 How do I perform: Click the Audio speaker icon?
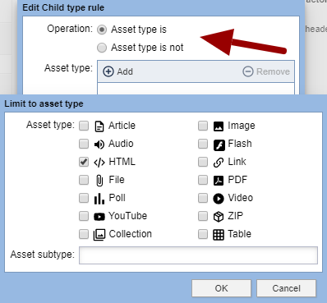pos(99,145)
